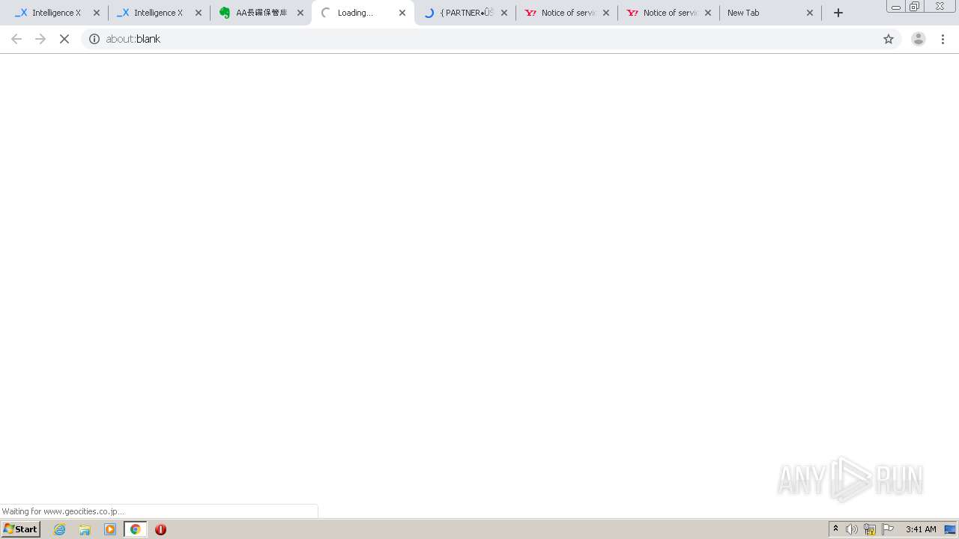Close the second Intelligence X tab
Viewport: 959px width, 539px height.
pyautogui.click(x=199, y=13)
